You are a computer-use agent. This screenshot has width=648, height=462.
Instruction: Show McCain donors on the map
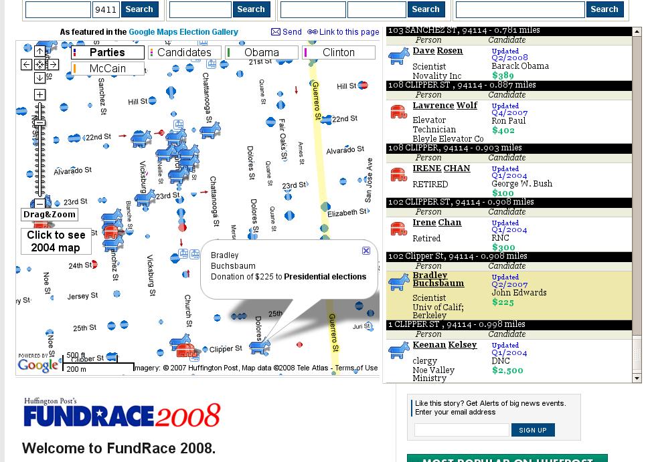pos(107,69)
